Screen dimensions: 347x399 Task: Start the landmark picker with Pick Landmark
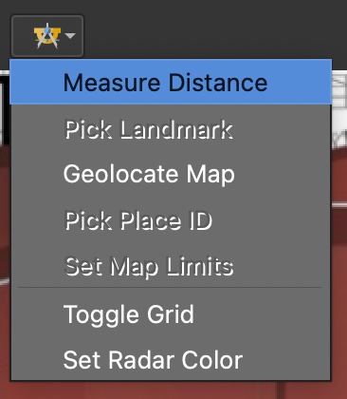(x=171, y=129)
